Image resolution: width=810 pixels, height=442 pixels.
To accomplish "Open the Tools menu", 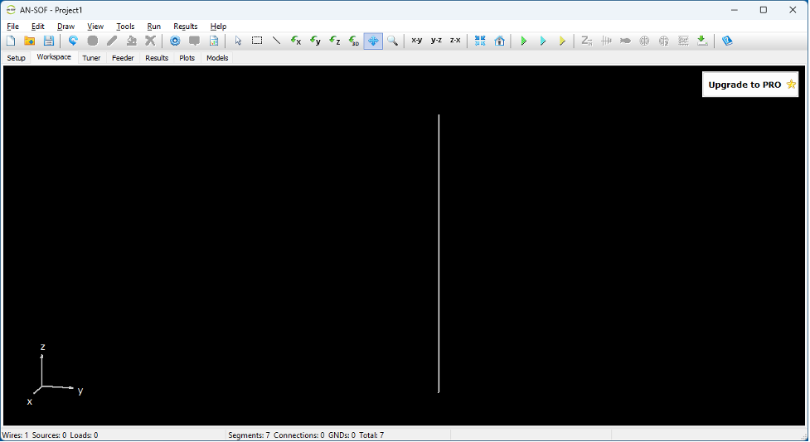I will [125, 27].
